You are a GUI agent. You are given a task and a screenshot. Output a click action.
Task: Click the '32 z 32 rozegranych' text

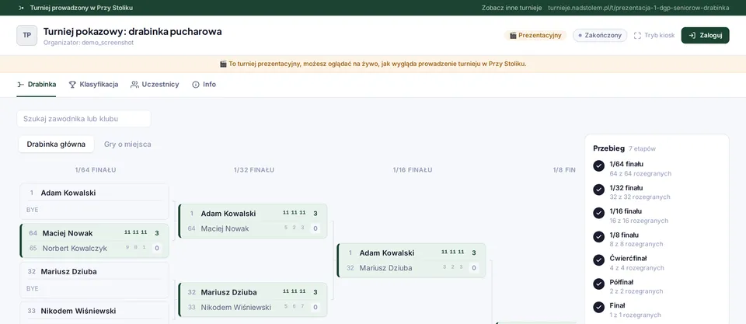[640, 197]
